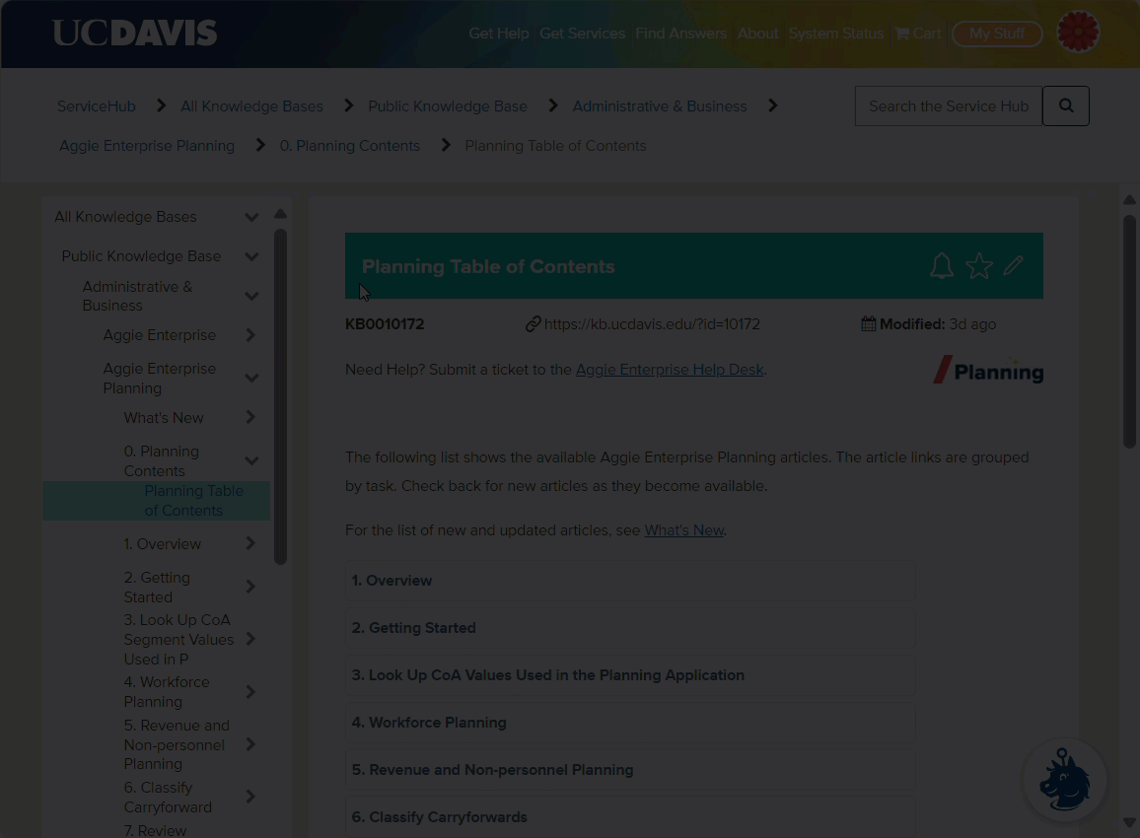1140x838 pixels.
Task: Expand the 2. Getting Started sidebar node
Action: pos(250,587)
